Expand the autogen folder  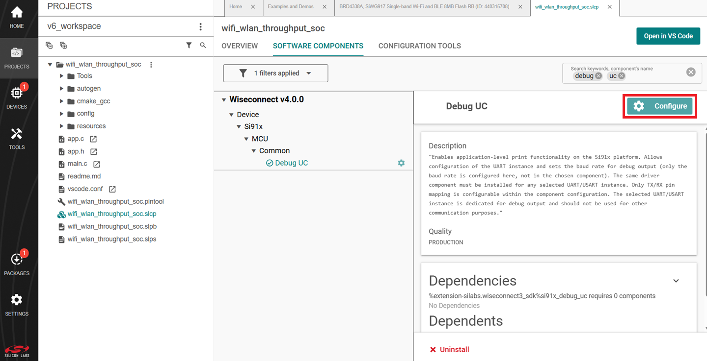pyautogui.click(x=62, y=89)
